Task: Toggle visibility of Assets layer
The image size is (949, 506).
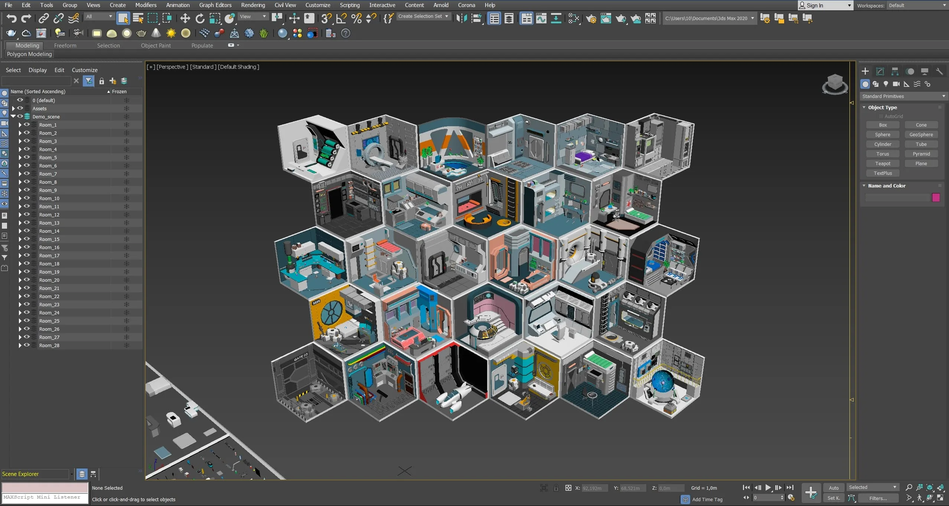Action: coord(20,108)
